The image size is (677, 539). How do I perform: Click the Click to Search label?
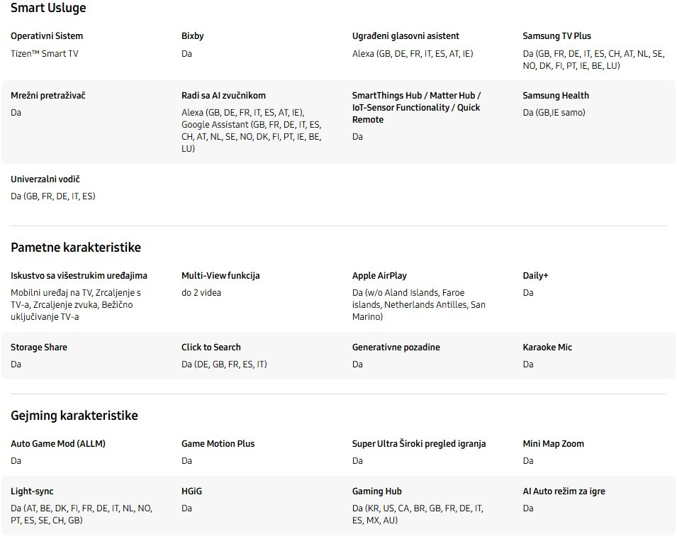[211, 348]
